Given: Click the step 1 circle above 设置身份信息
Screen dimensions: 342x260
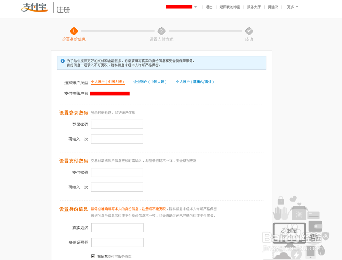Looking at the screenshot, I should click(74, 31).
